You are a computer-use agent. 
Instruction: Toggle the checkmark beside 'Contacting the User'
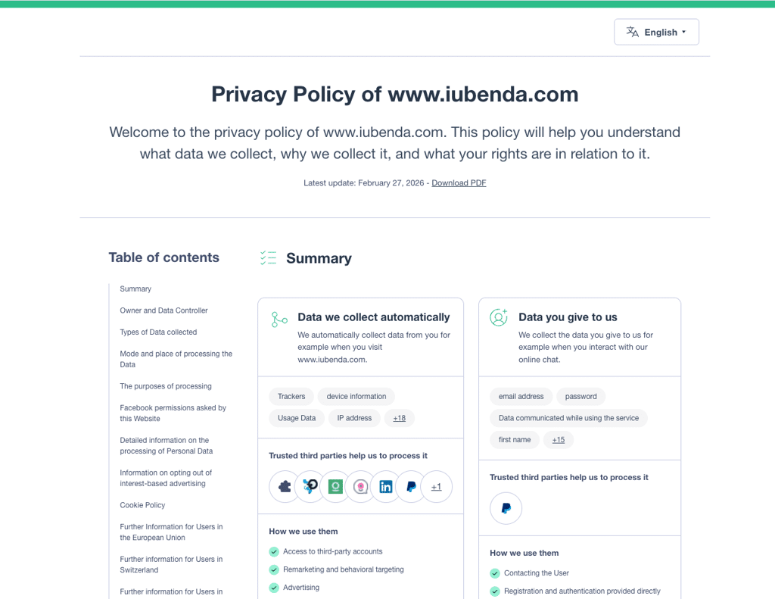[495, 573]
